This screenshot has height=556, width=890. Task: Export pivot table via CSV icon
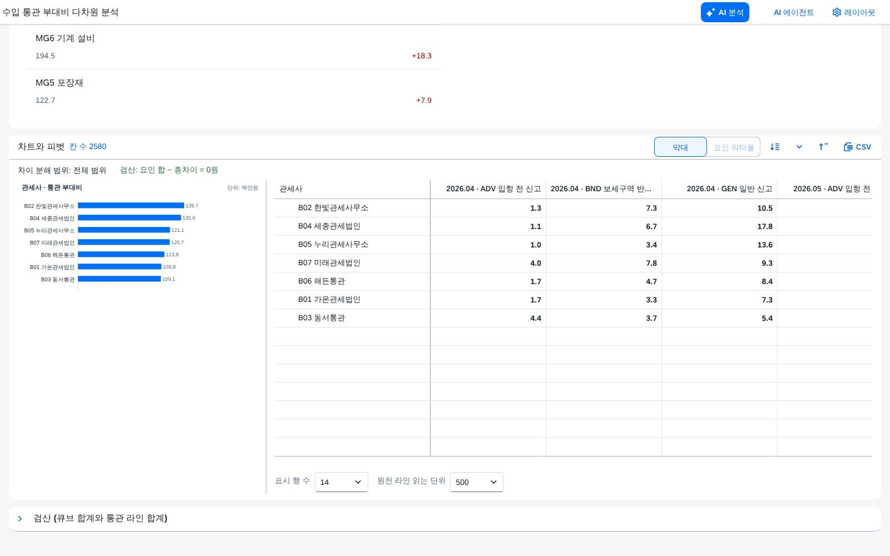pyautogui.click(x=857, y=147)
